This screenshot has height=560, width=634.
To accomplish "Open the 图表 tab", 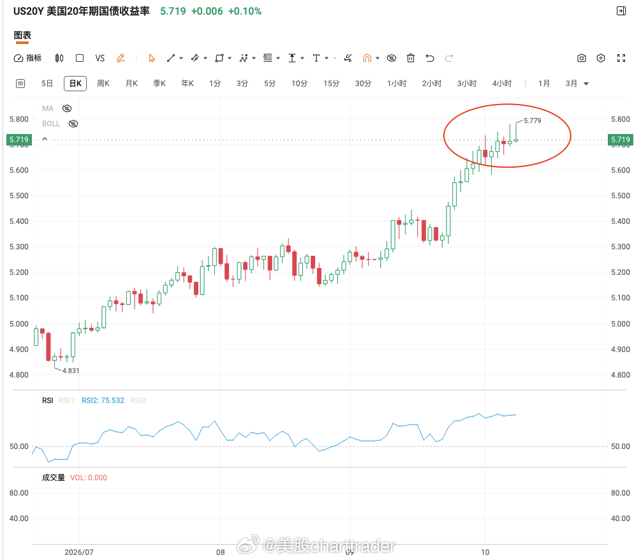I will pos(22,36).
